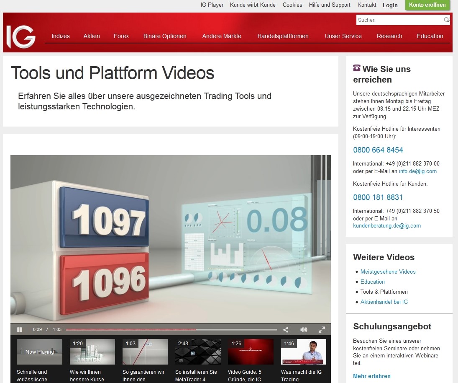
Task: Open the Handelsplattformen menu
Action: (x=283, y=36)
